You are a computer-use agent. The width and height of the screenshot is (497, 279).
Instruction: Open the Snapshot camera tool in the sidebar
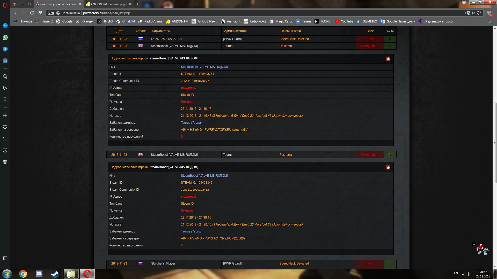click(5, 99)
